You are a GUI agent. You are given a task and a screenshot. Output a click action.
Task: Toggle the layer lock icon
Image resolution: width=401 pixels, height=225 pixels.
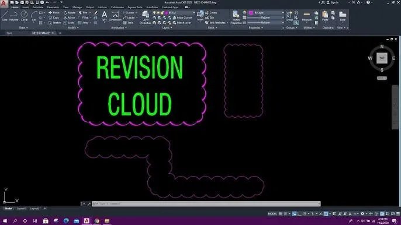[x=162, y=12]
